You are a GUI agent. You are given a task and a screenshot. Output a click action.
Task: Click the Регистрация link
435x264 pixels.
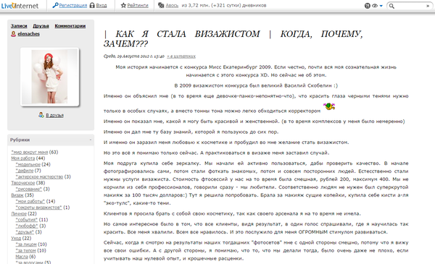[73, 5]
